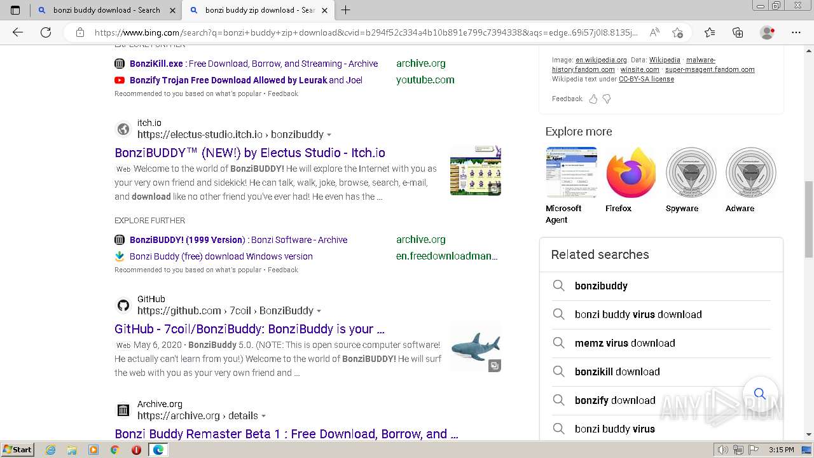Open CC-BY-SA license link
This screenshot has width=814, height=458.
pos(646,80)
